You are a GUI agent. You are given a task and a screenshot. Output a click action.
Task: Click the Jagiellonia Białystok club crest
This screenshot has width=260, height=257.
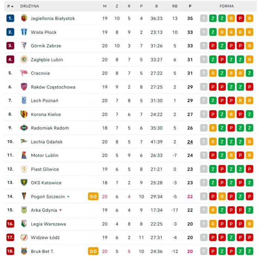pos(24,18)
